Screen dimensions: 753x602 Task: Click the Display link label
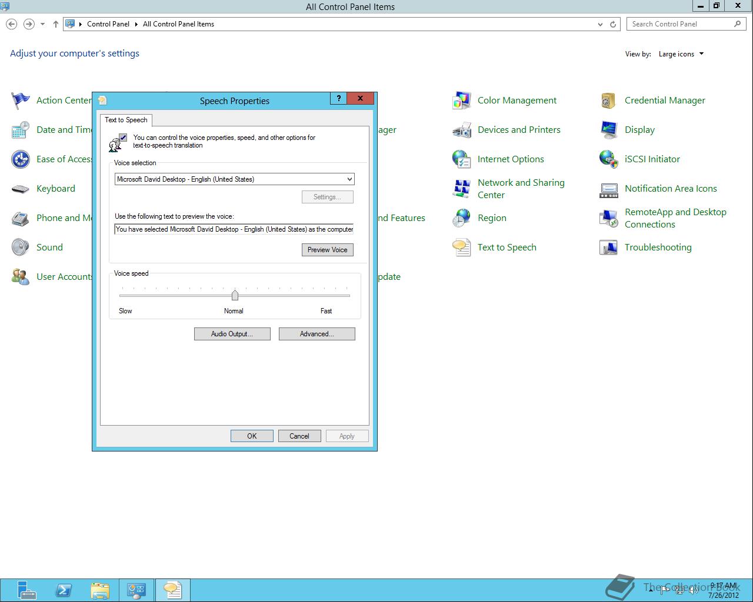point(639,130)
